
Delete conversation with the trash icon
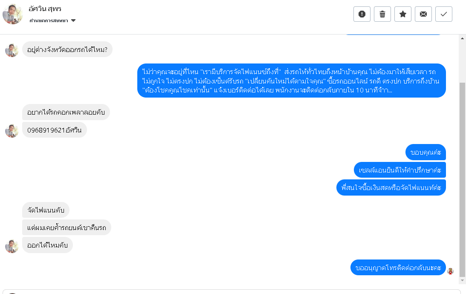point(382,14)
